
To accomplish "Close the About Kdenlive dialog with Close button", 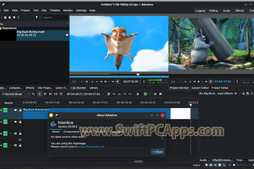I will point(158,152).
